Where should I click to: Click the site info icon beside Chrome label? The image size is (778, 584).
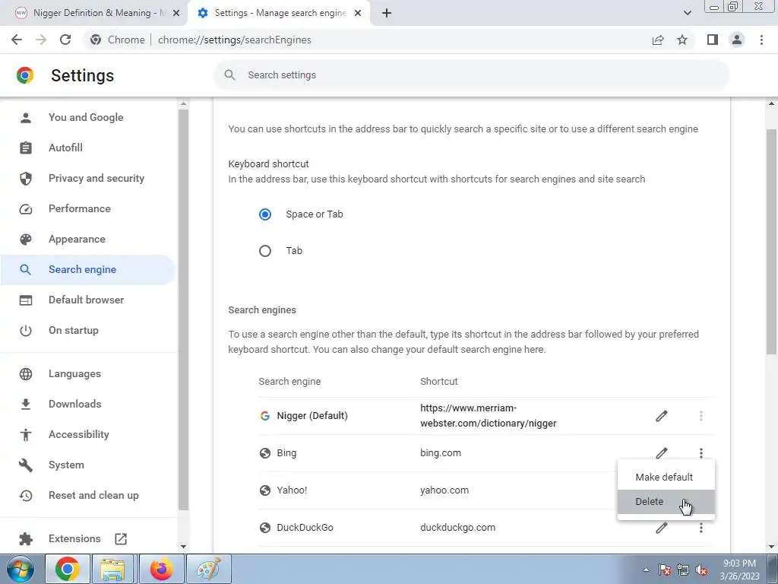pos(96,40)
